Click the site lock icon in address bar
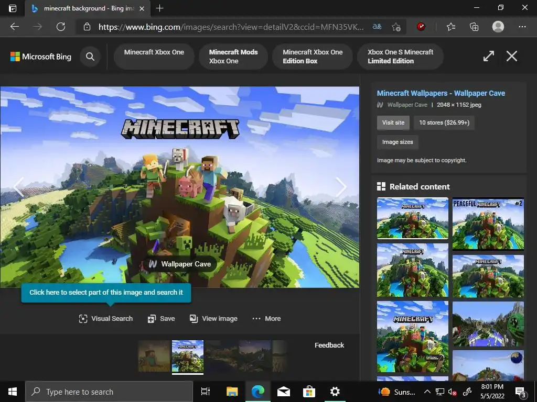537x402 pixels. pyautogui.click(x=87, y=27)
